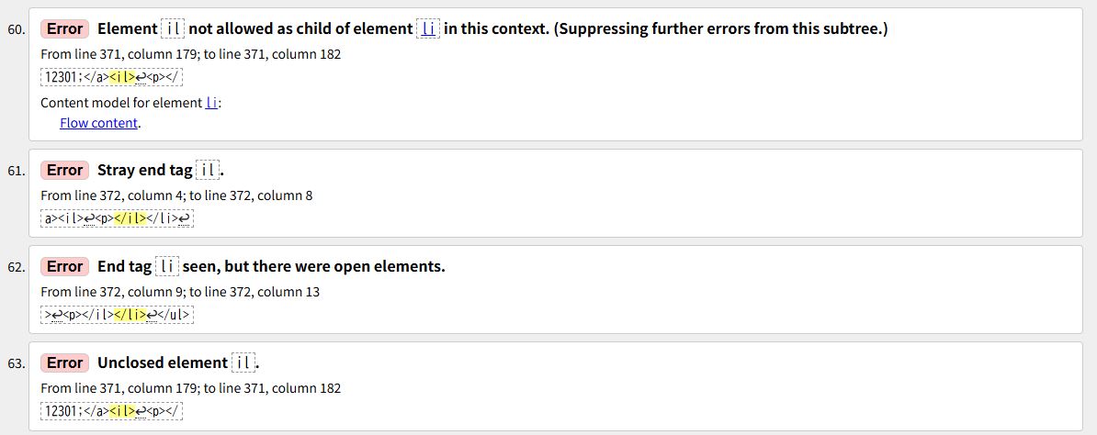Click the 'li' code tag in 'End tag' message
Image resolution: width=1097 pixels, height=435 pixels.
click(167, 266)
